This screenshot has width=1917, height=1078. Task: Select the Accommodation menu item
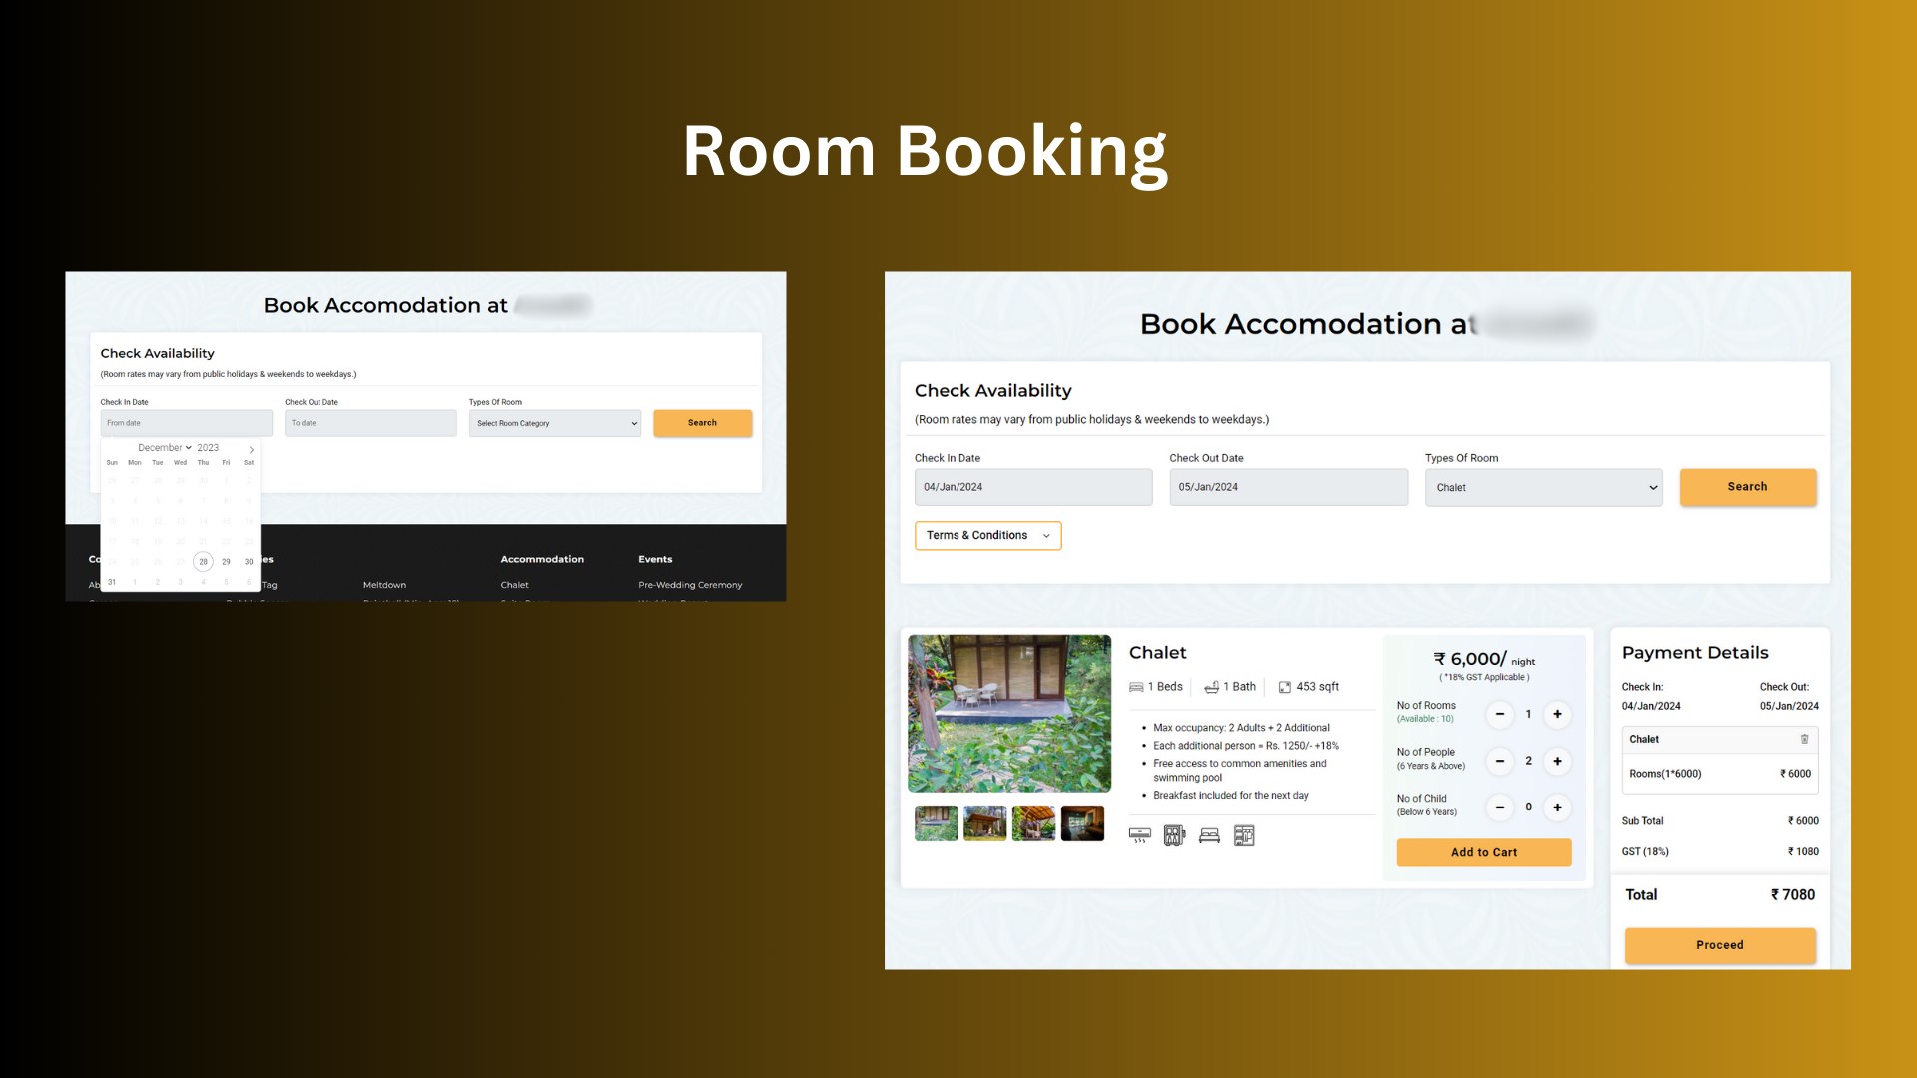(541, 558)
